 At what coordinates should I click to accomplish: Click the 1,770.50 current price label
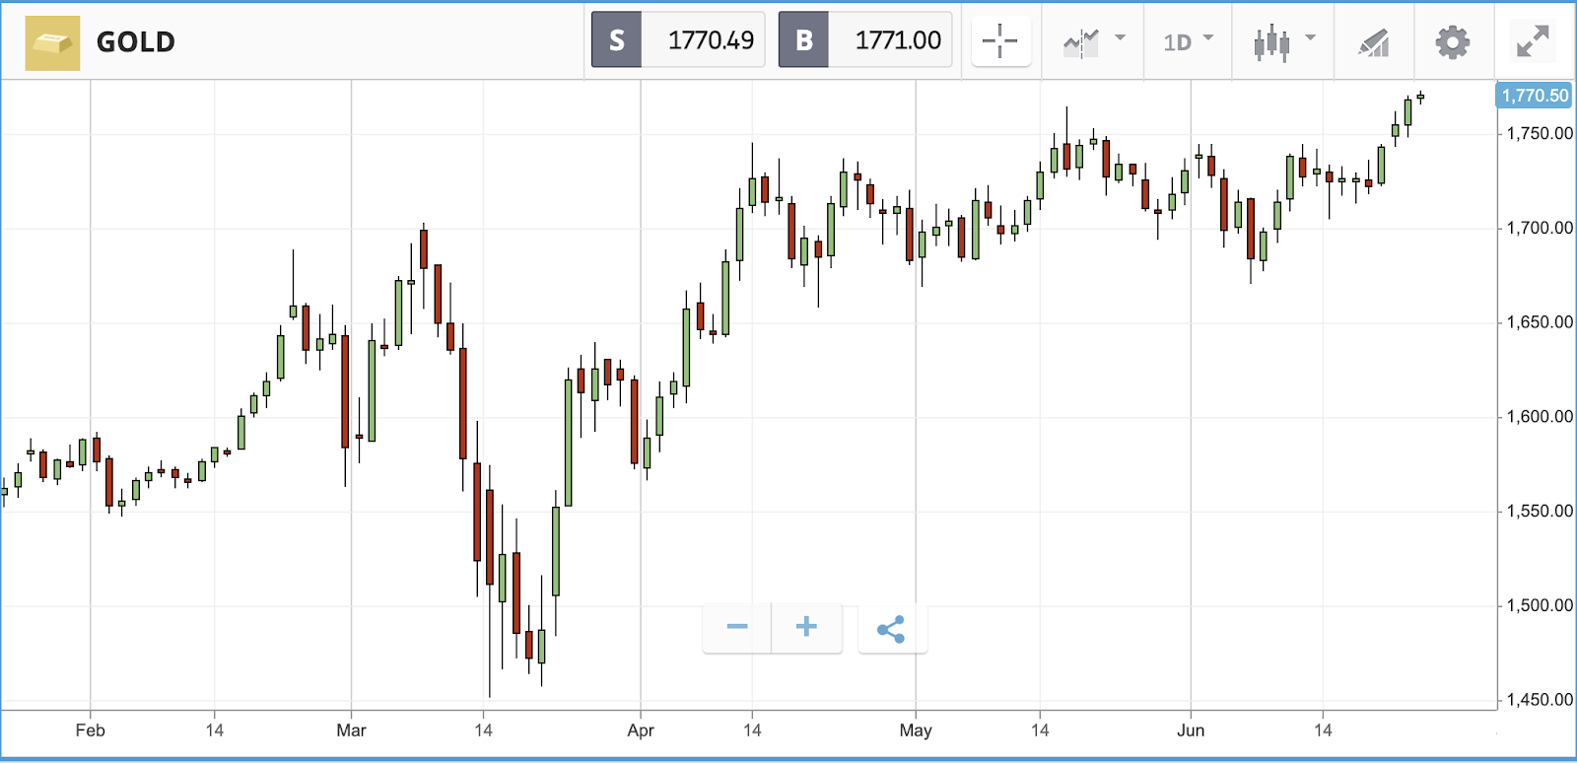pyautogui.click(x=1535, y=96)
